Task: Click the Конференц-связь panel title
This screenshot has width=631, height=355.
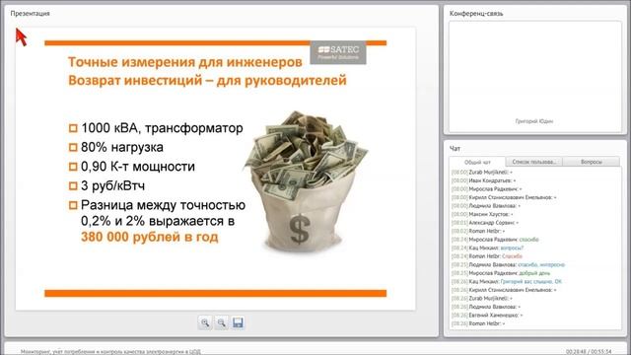Action: [476, 13]
